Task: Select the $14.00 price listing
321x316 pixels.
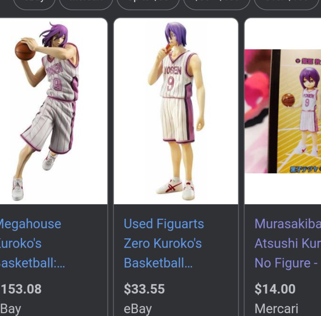Action: tap(275, 289)
